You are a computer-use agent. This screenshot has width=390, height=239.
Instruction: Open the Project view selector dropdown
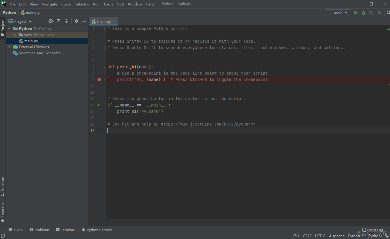click(20, 21)
